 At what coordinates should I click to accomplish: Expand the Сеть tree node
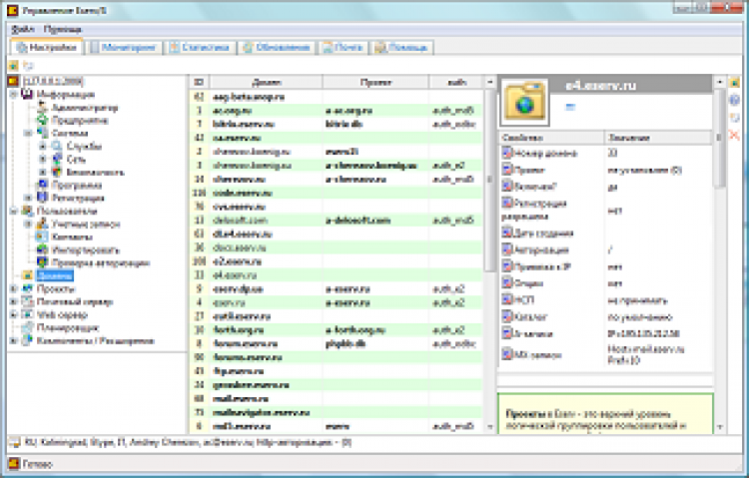[43, 159]
